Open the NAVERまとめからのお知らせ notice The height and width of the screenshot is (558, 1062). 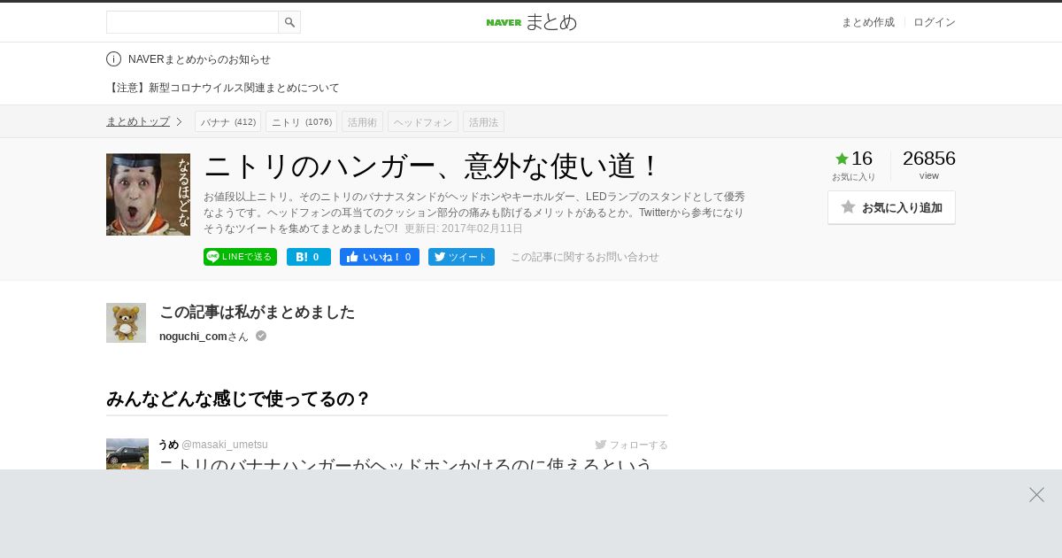(x=199, y=59)
